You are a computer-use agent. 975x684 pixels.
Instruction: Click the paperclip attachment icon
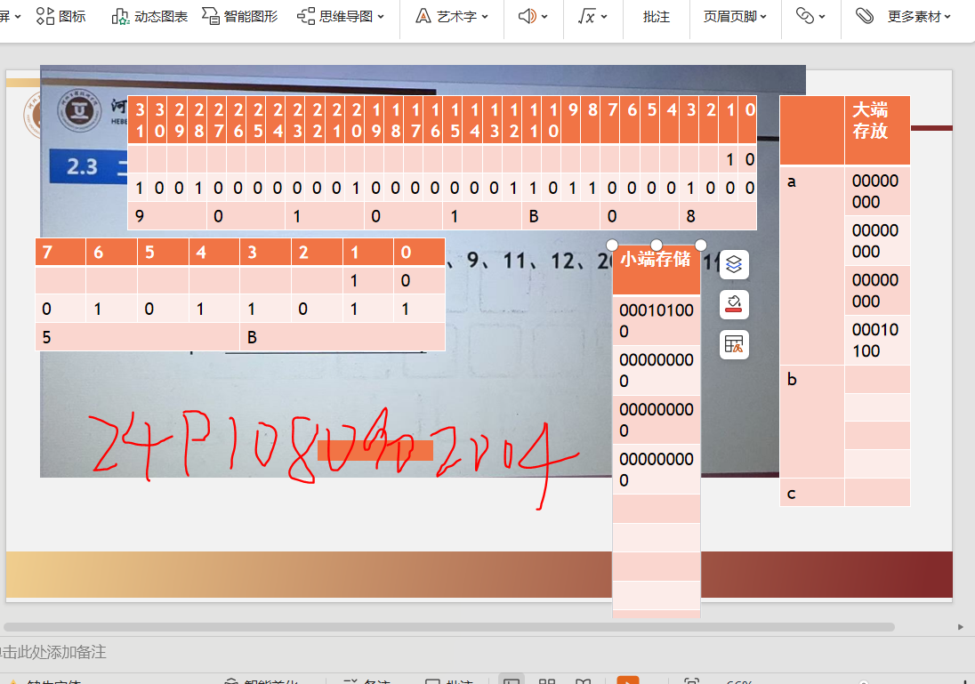coord(865,16)
